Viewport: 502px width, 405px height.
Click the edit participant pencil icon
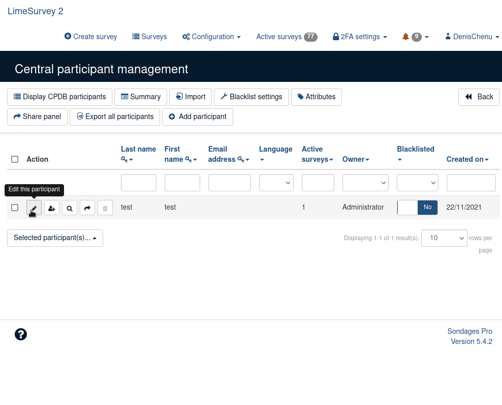34,208
